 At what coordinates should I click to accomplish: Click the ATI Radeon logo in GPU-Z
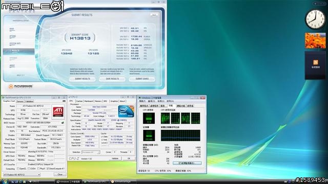tap(58, 112)
